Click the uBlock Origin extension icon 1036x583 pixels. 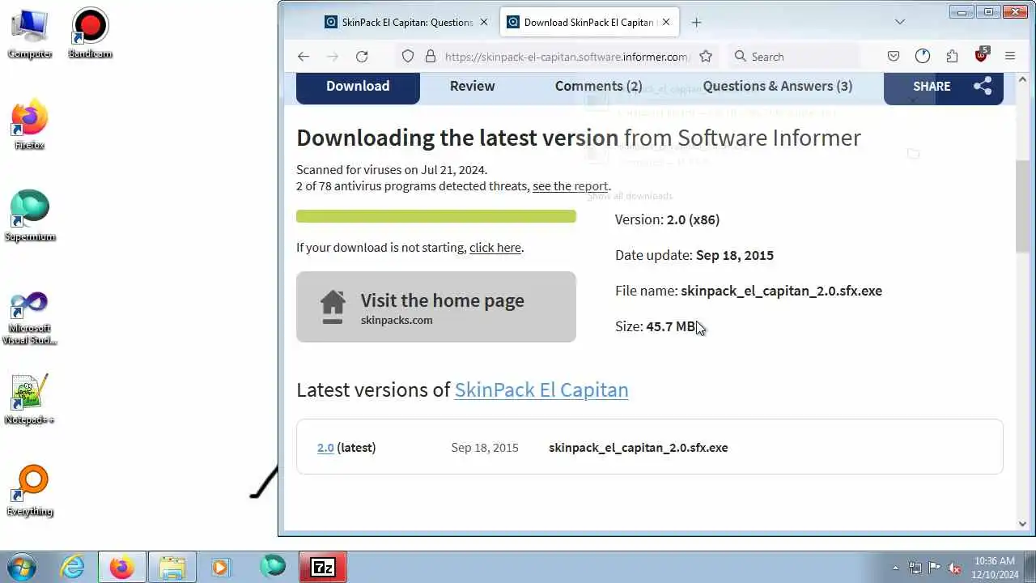(981, 56)
